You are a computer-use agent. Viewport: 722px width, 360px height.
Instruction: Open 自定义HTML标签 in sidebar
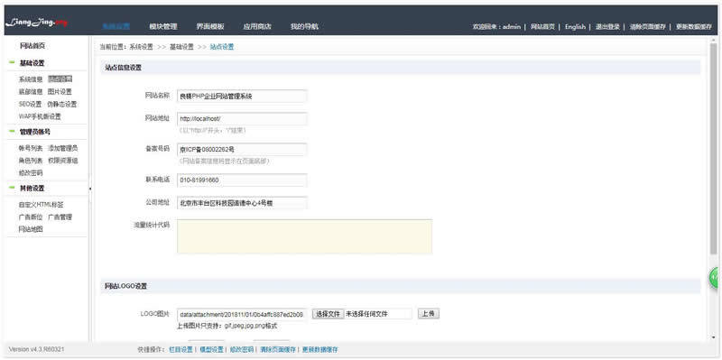point(41,205)
